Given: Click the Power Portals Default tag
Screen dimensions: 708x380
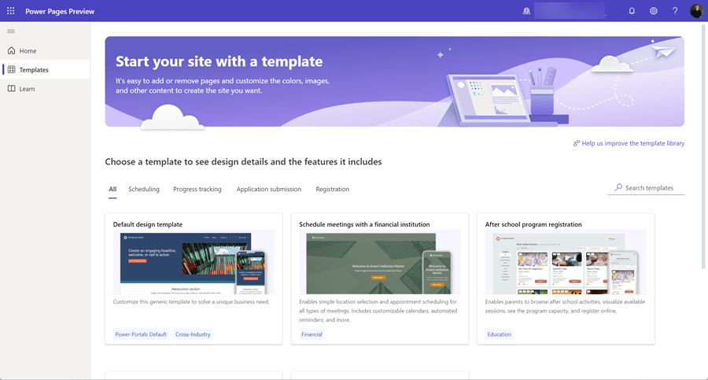Looking at the screenshot, I should pyautogui.click(x=141, y=334).
